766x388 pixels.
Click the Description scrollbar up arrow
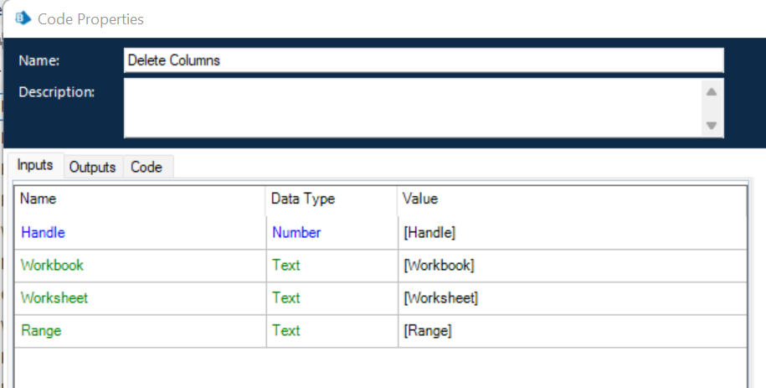tap(712, 91)
